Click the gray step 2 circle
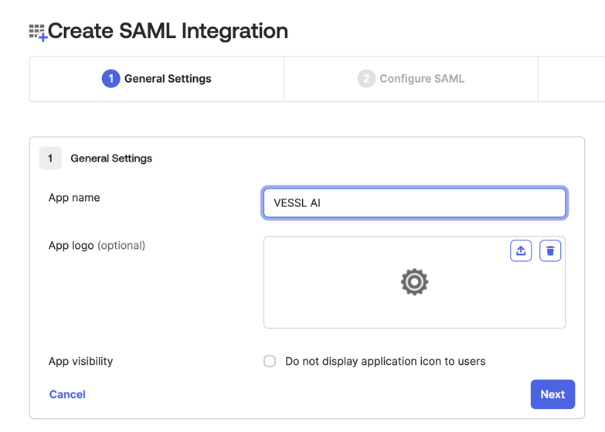The height and width of the screenshot is (432, 605). pyautogui.click(x=366, y=79)
